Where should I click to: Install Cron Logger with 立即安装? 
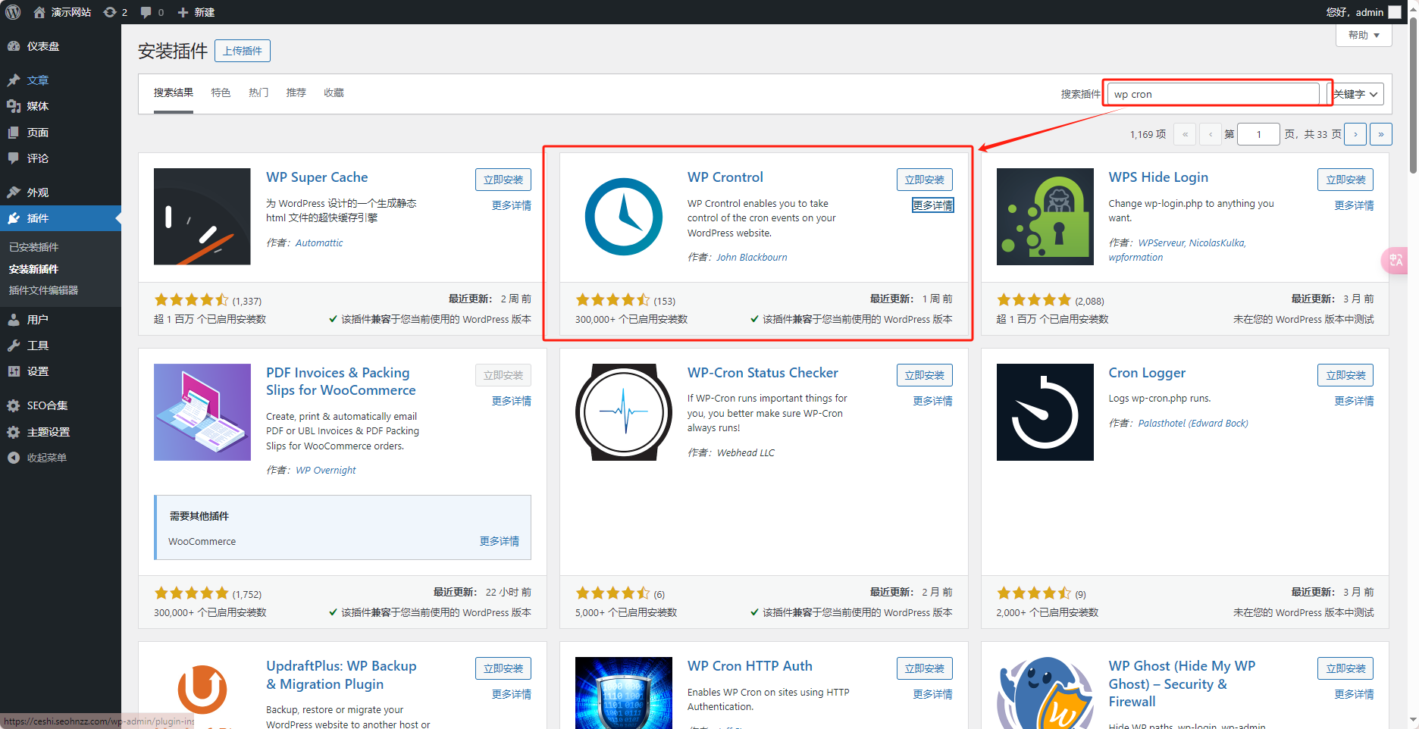coord(1345,375)
